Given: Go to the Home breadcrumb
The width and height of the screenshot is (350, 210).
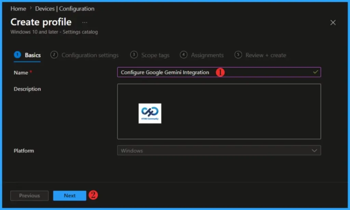Looking at the screenshot, I should pos(18,9).
